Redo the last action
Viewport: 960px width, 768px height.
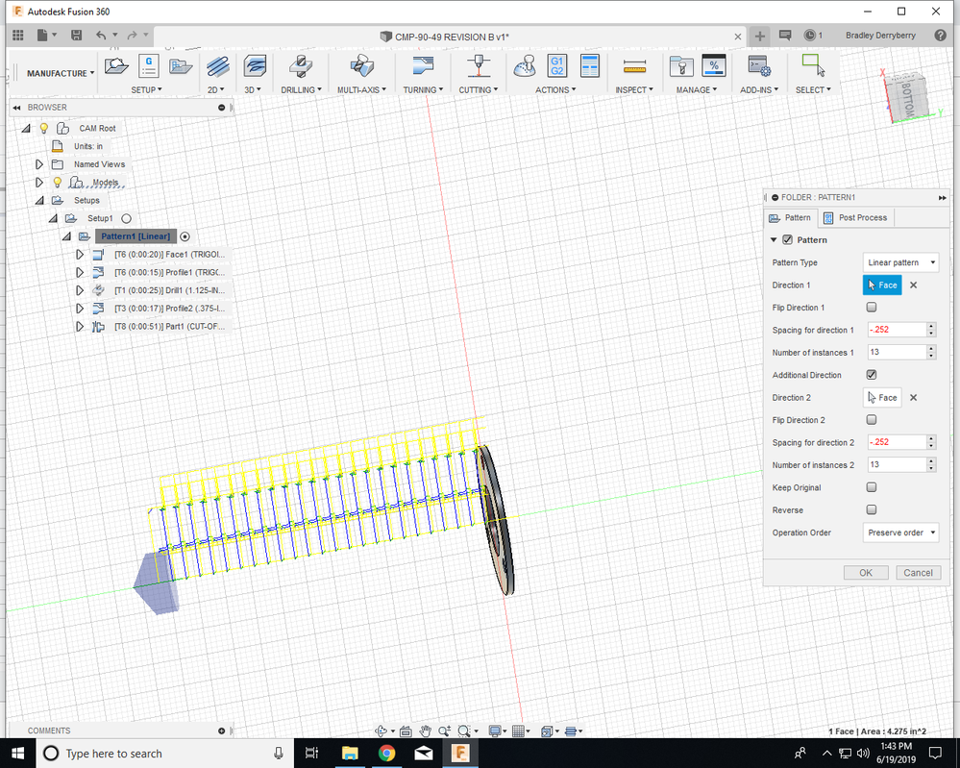[132, 36]
